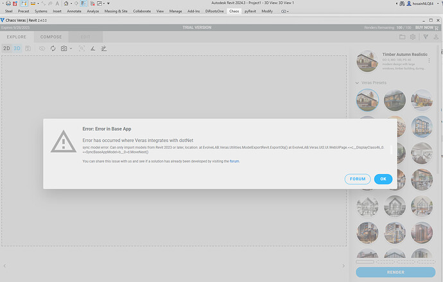The height and width of the screenshot is (282, 443).
Task: Click the Veras logo icon top right
Action: pos(425,37)
